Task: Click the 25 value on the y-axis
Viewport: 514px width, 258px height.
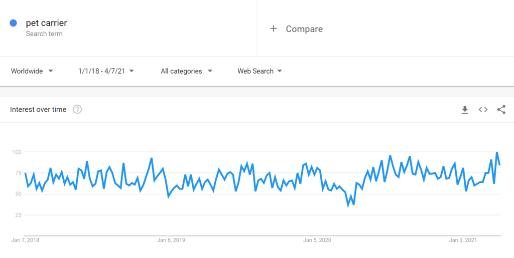Action: 18,215
